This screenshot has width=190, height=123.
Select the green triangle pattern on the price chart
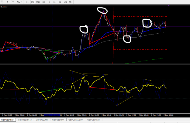pyautogui.click(x=51, y=55)
